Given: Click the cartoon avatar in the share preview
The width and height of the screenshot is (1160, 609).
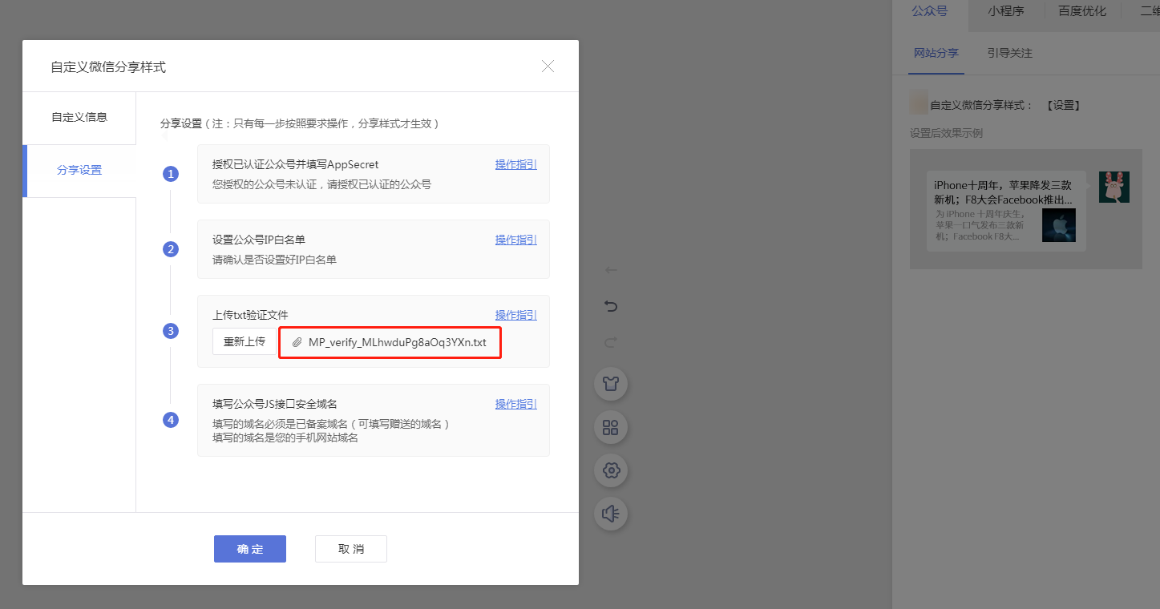Looking at the screenshot, I should click(1114, 187).
